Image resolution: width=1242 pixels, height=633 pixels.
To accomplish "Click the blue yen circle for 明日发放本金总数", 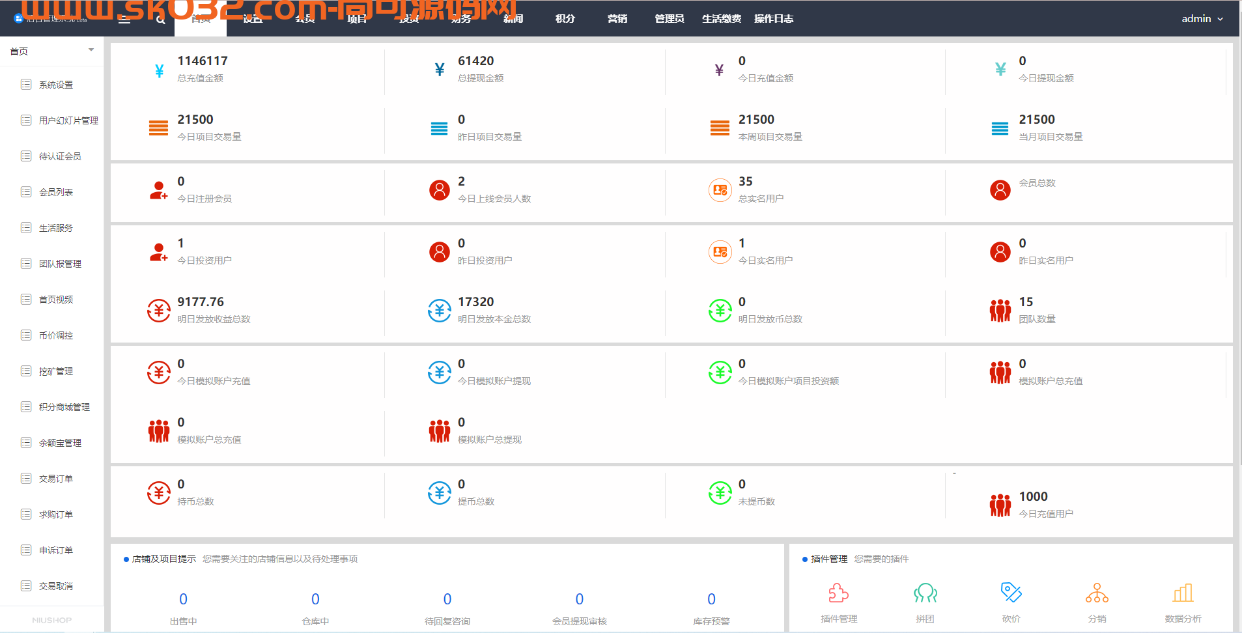I will click(x=440, y=311).
